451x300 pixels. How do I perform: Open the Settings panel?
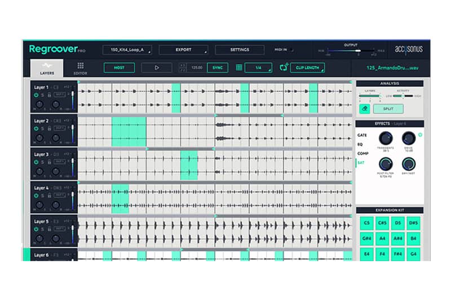240,50
